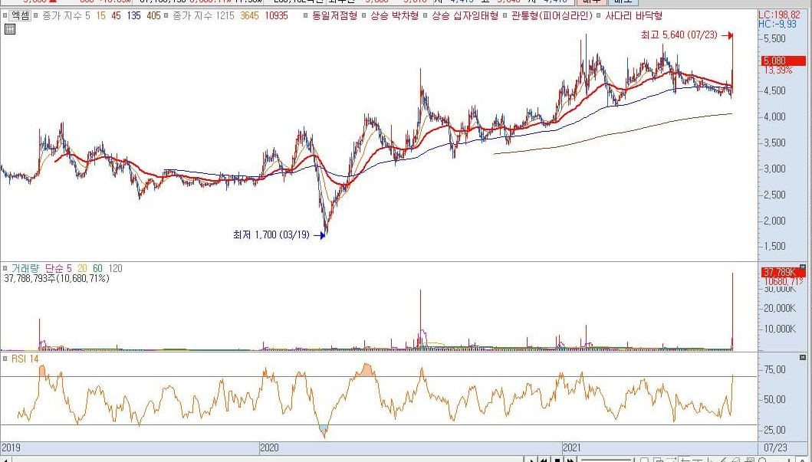Image resolution: width=812 pixels, height=462 pixels.
Task: Click the 07/23 date box
Action: [x=775, y=447]
